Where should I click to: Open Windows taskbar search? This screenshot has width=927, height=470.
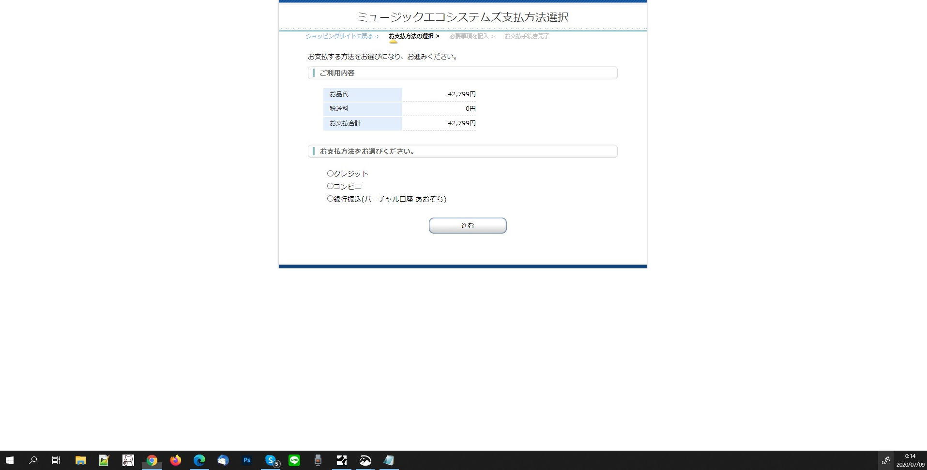pos(33,460)
